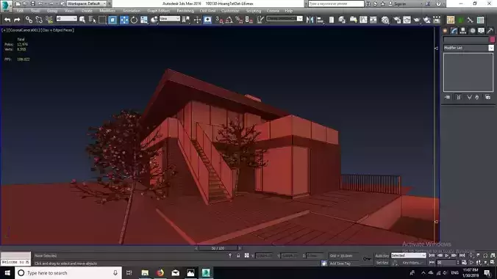Switch to the Modify command panel tab
The height and width of the screenshot is (279, 497).
click(x=454, y=30)
